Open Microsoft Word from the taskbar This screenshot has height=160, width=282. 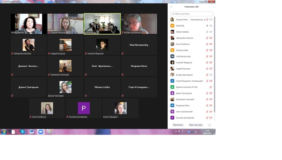point(32,132)
